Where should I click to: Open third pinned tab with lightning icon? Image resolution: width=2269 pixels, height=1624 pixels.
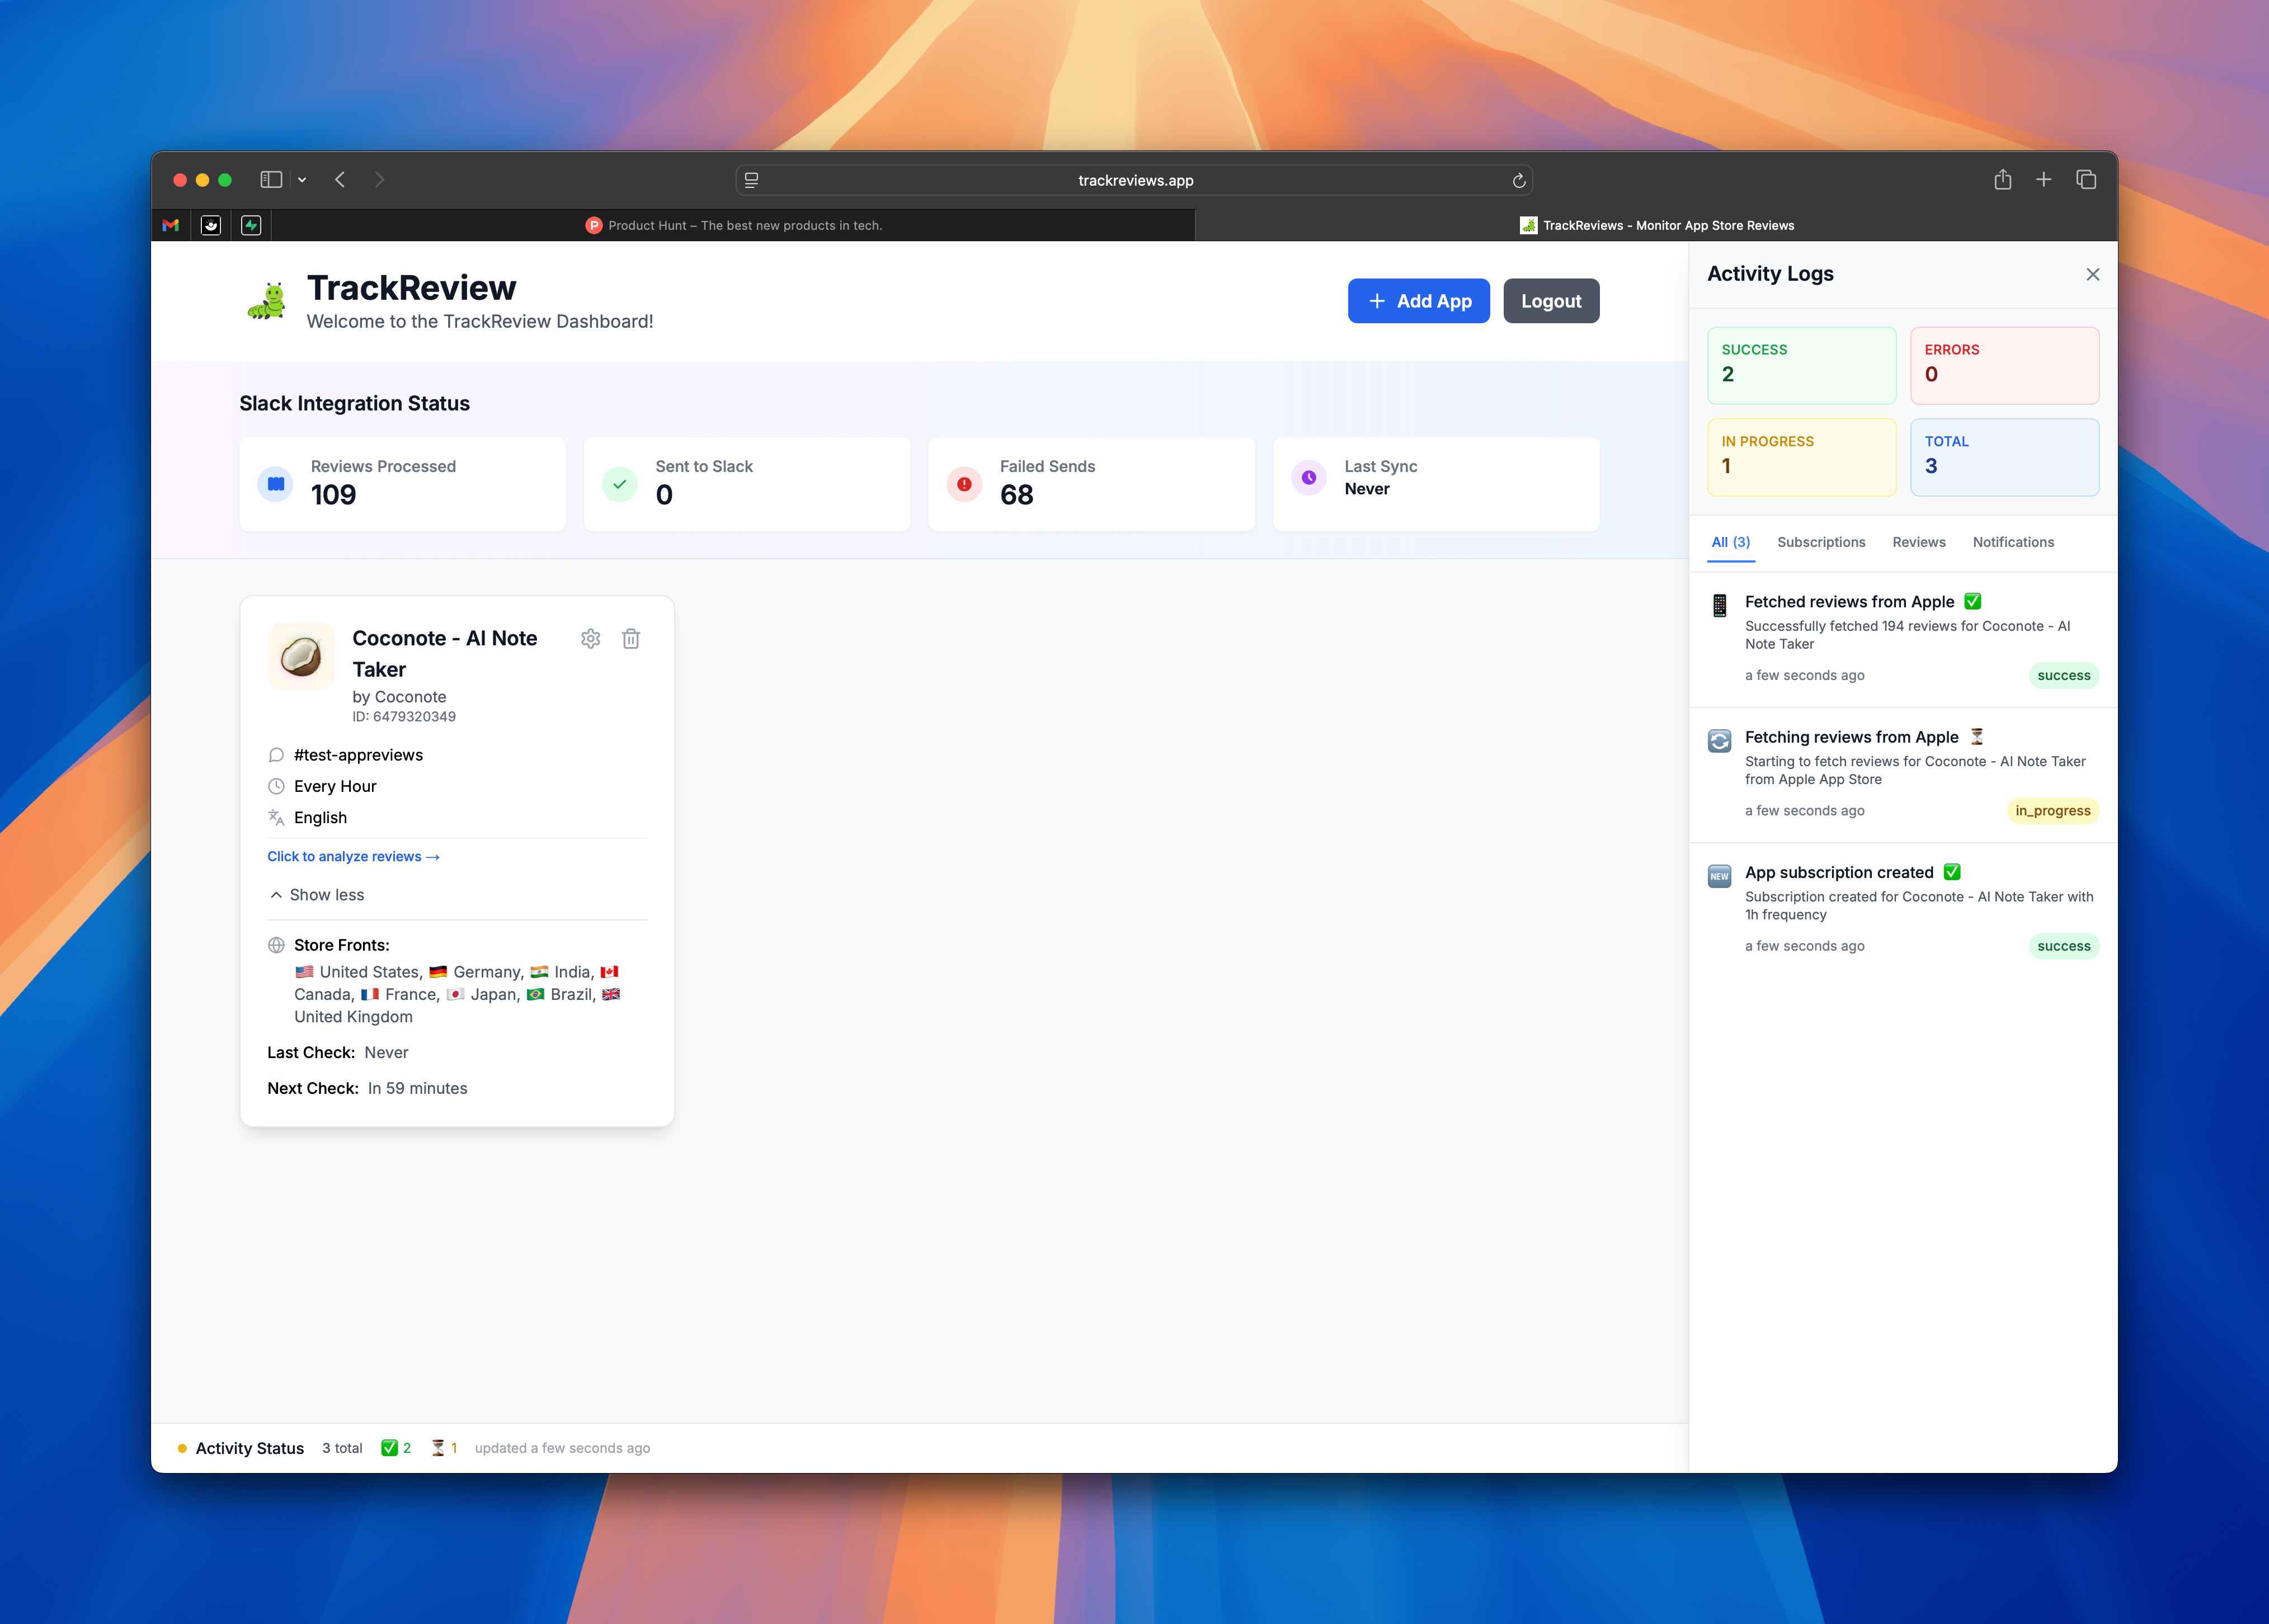pyautogui.click(x=251, y=225)
